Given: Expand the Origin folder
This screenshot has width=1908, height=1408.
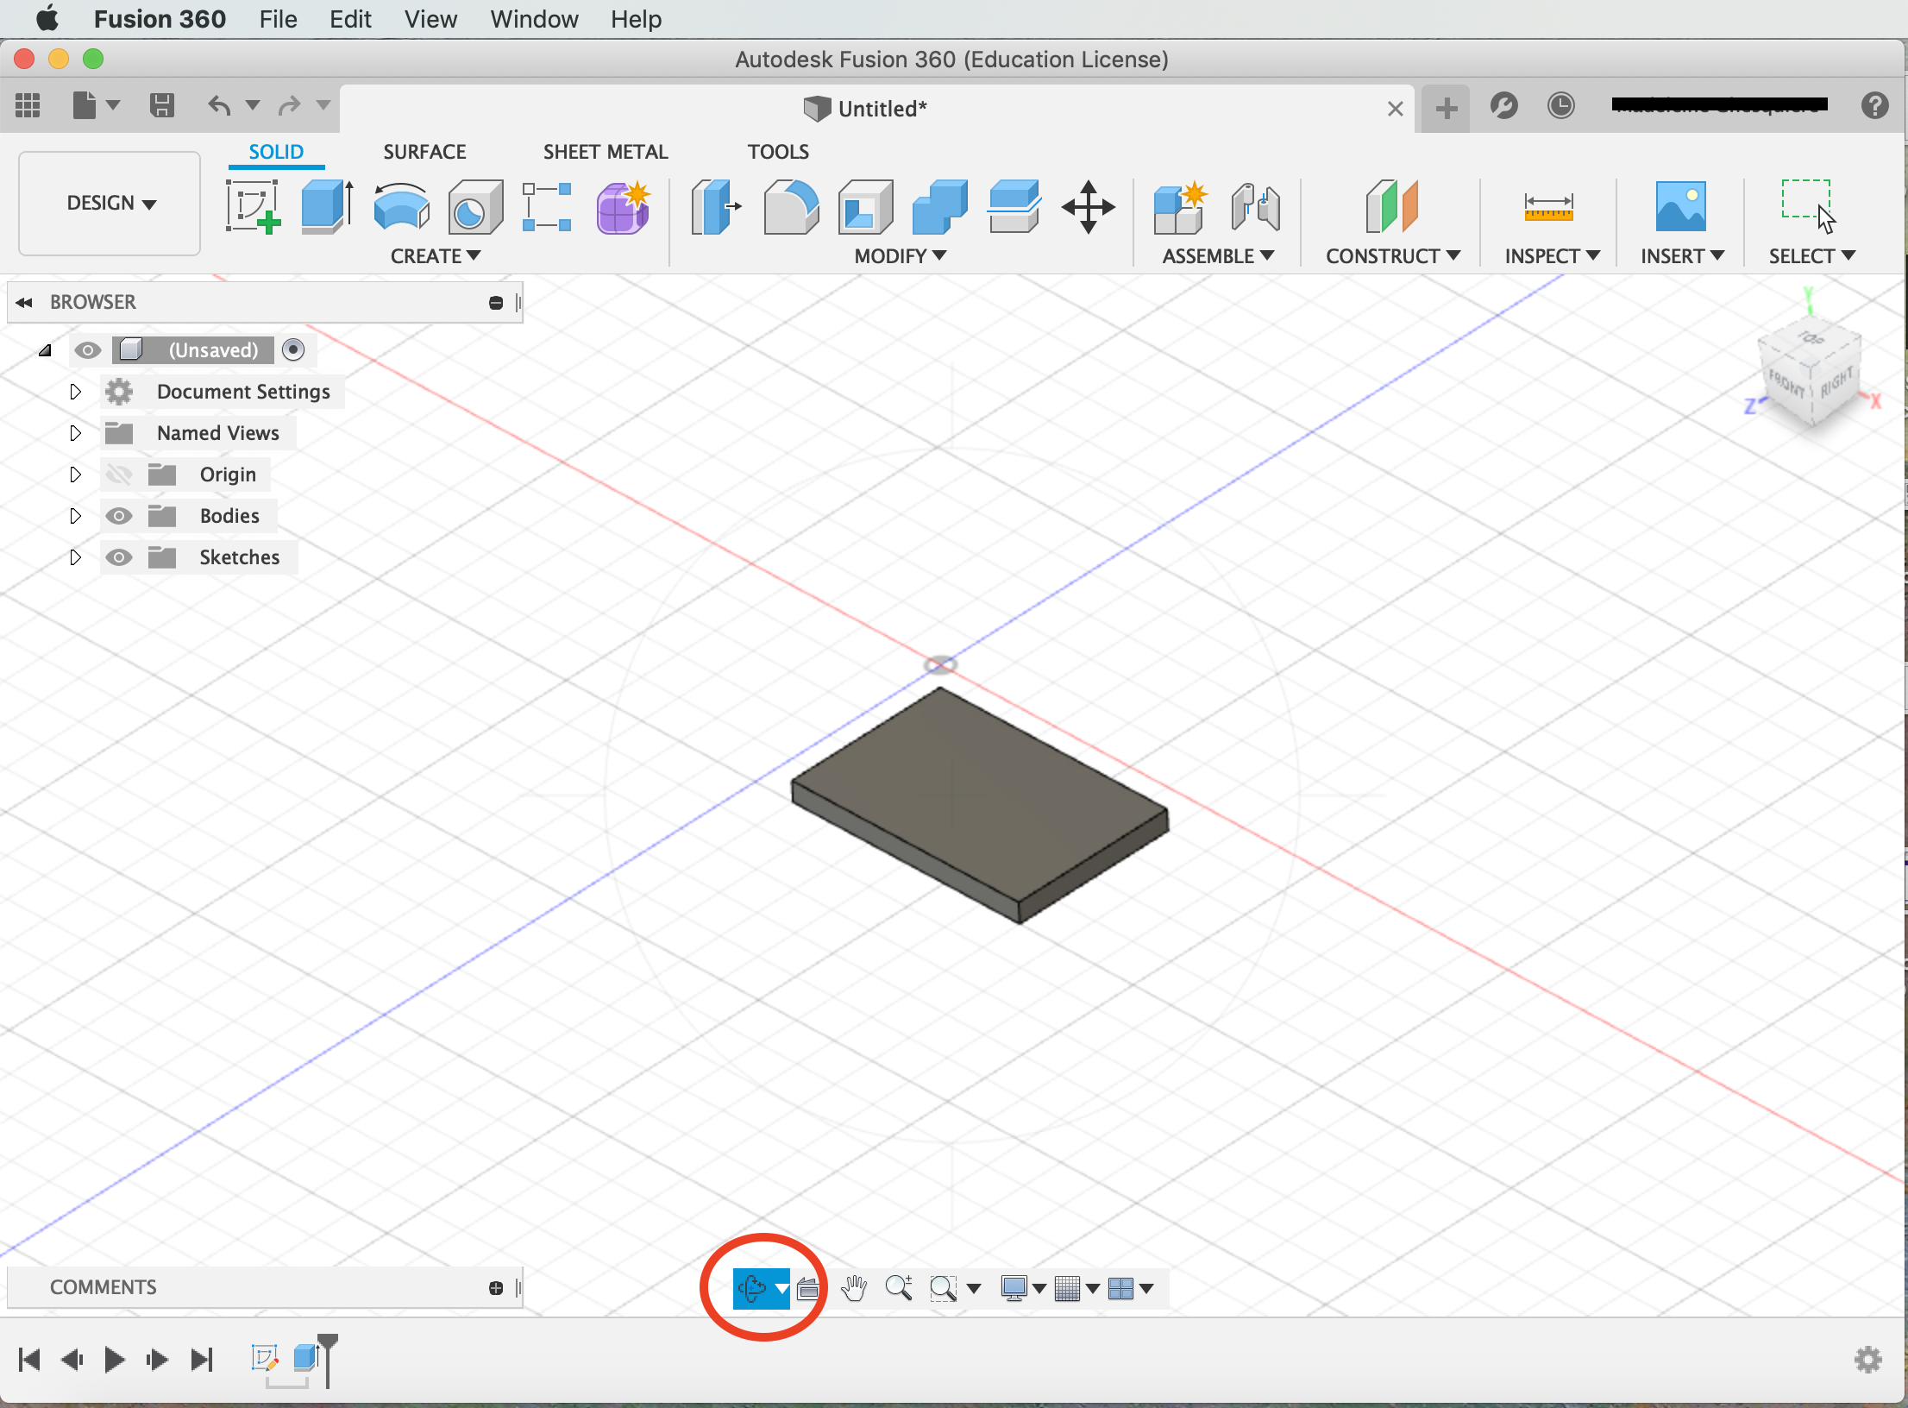Looking at the screenshot, I should (75, 475).
